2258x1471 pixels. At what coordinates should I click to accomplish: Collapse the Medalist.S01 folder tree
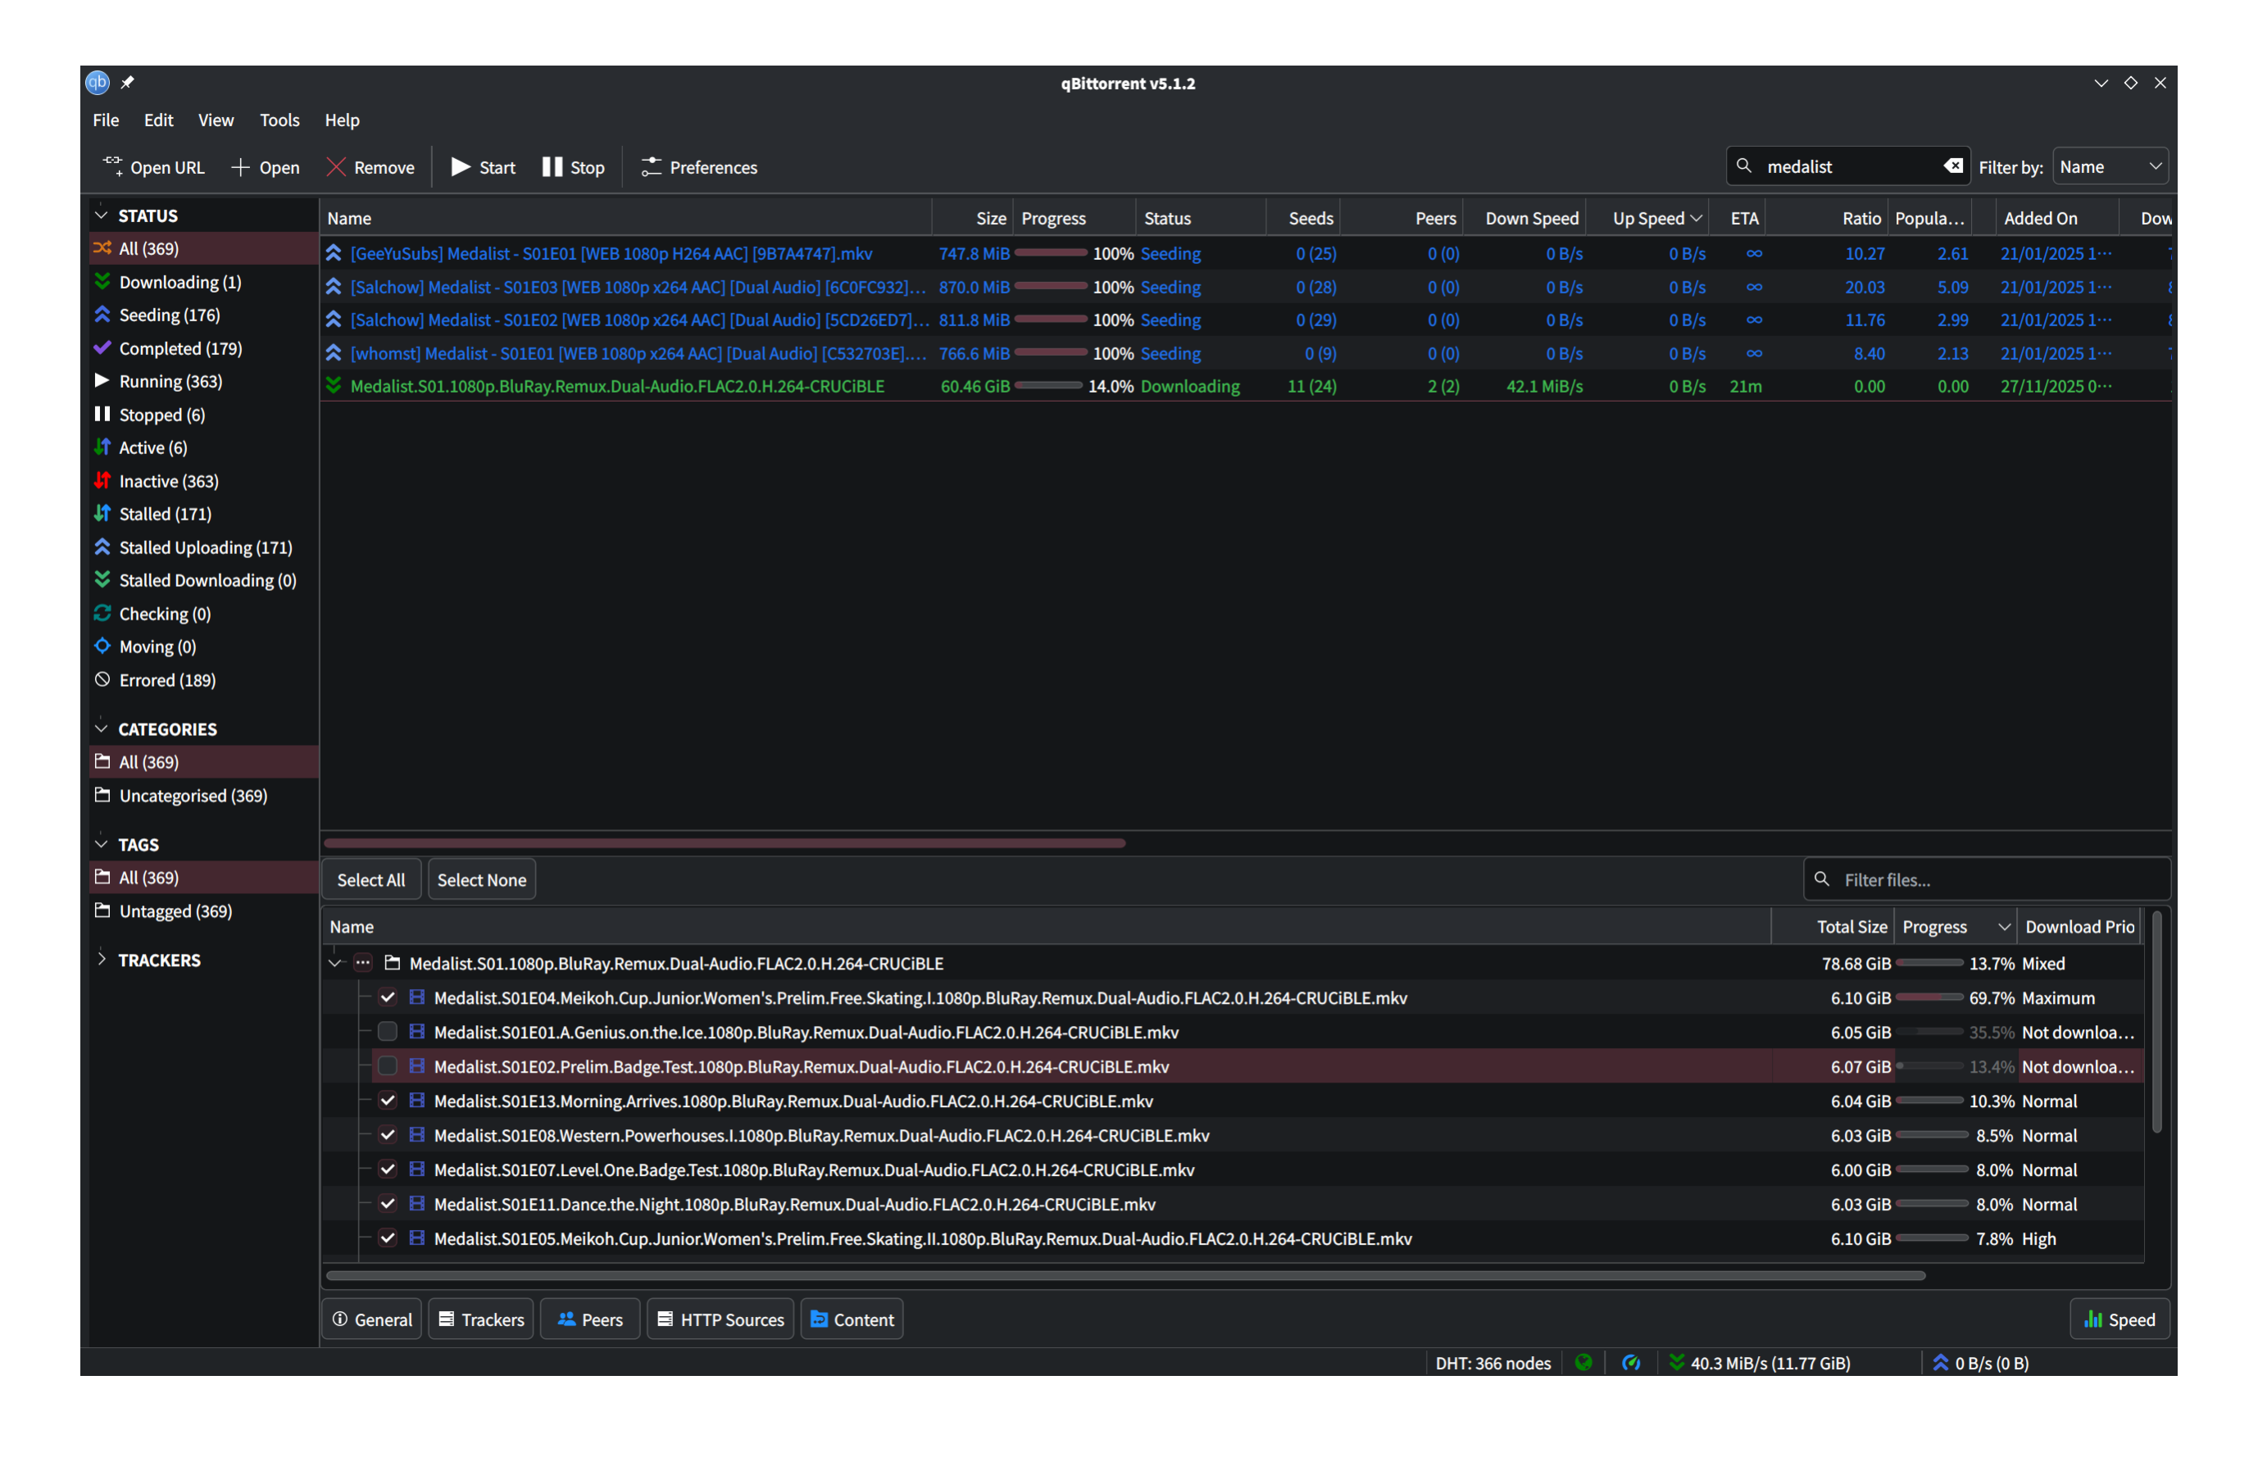click(x=335, y=964)
